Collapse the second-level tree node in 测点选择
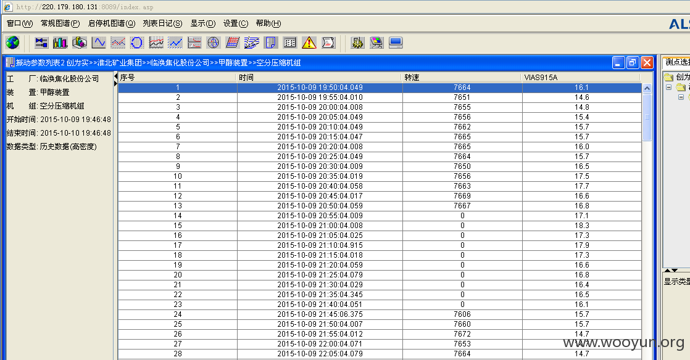 669,87
